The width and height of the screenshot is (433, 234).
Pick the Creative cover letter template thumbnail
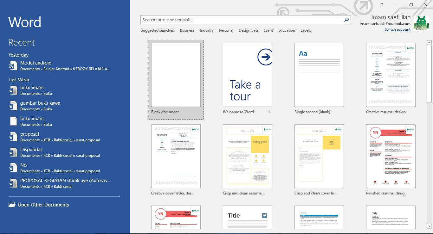point(176,156)
